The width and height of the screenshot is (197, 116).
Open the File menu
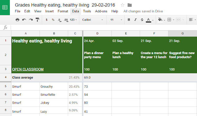point(18,11)
